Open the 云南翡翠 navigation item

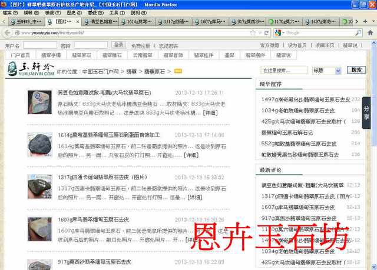tap(143, 55)
